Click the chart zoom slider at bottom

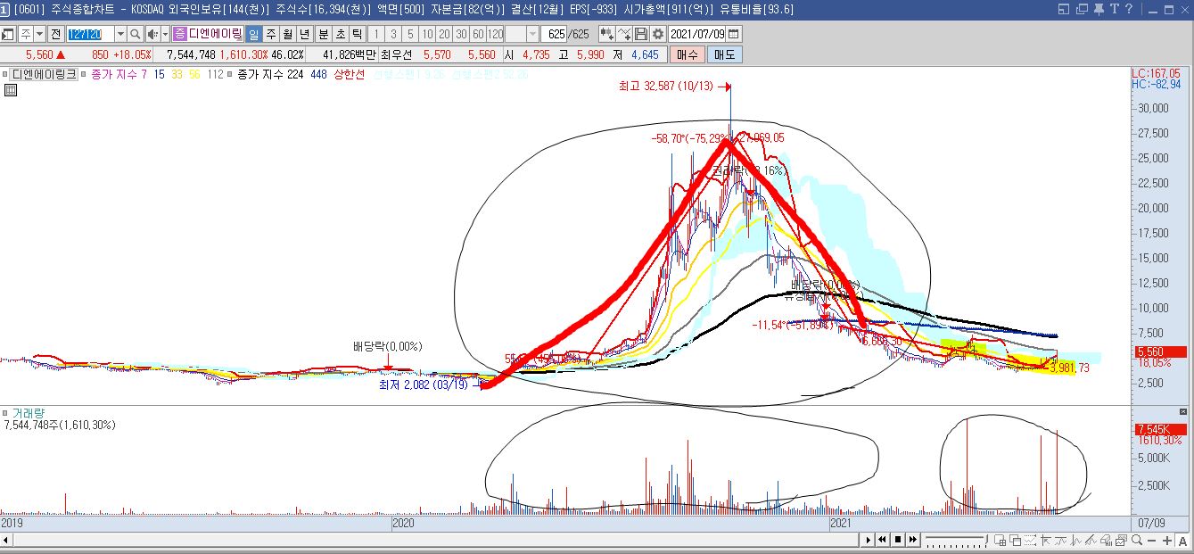click(957, 541)
